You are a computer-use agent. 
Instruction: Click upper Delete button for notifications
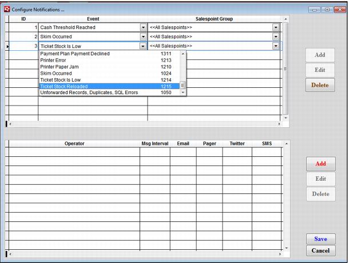[x=320, y=85]
